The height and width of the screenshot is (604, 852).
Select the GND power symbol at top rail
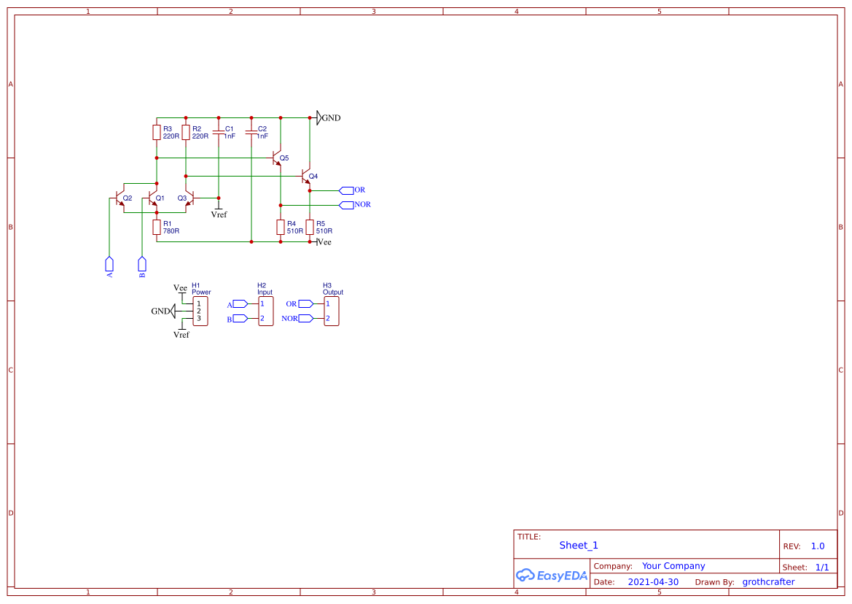[x=319, y=117]
